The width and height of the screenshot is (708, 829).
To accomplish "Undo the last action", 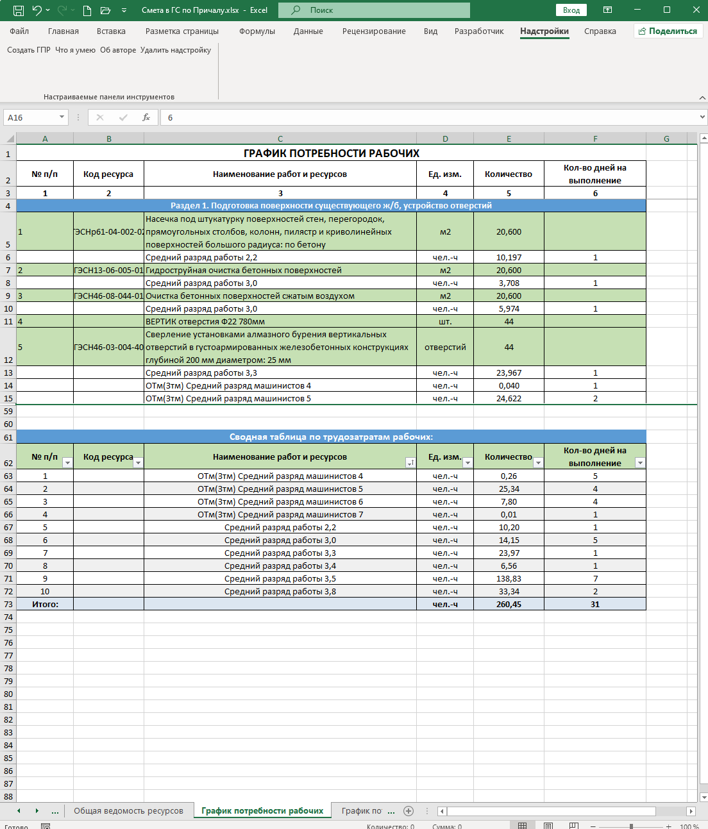I will (37, 10).
